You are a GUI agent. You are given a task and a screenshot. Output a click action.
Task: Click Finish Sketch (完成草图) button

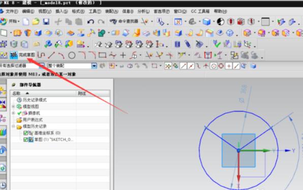pyautogui.click(x=22, y=55)
